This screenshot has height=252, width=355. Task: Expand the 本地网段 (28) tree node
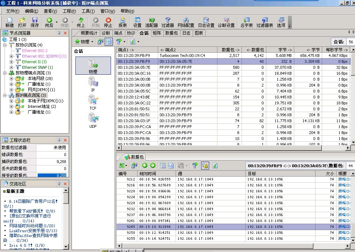(12, 79)
